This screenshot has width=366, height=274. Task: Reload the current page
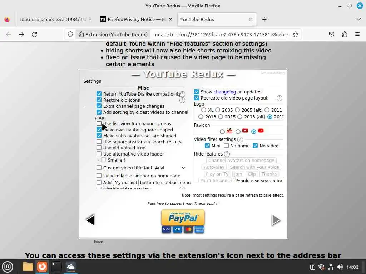[x=34, y=35]
